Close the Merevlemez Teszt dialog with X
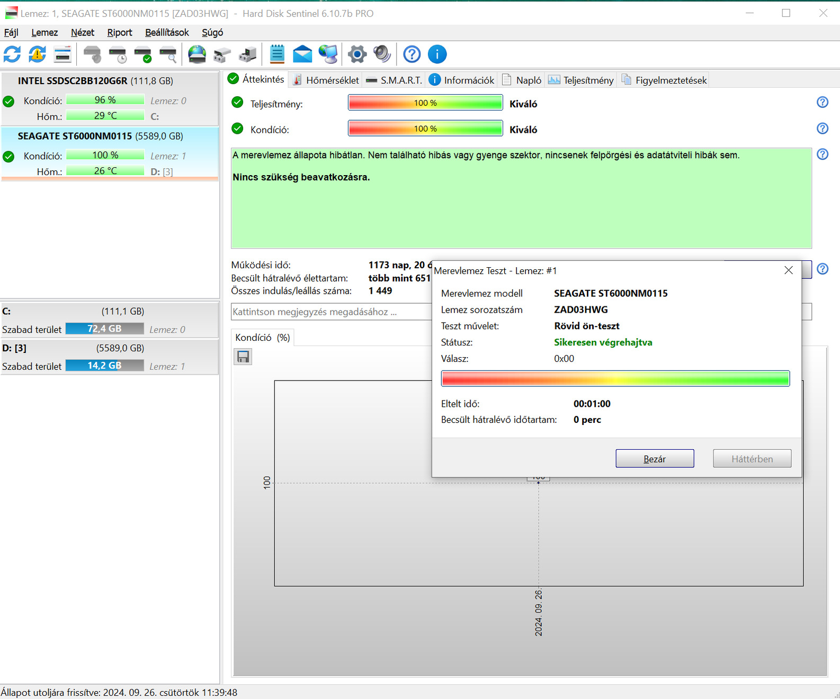The height and width of the screenshot is (699, 840). 788,270
